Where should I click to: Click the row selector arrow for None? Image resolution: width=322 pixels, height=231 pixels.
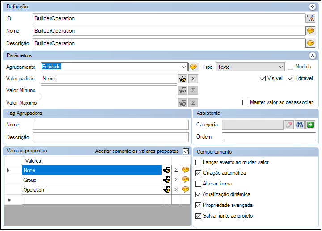(x=13, y=170)
